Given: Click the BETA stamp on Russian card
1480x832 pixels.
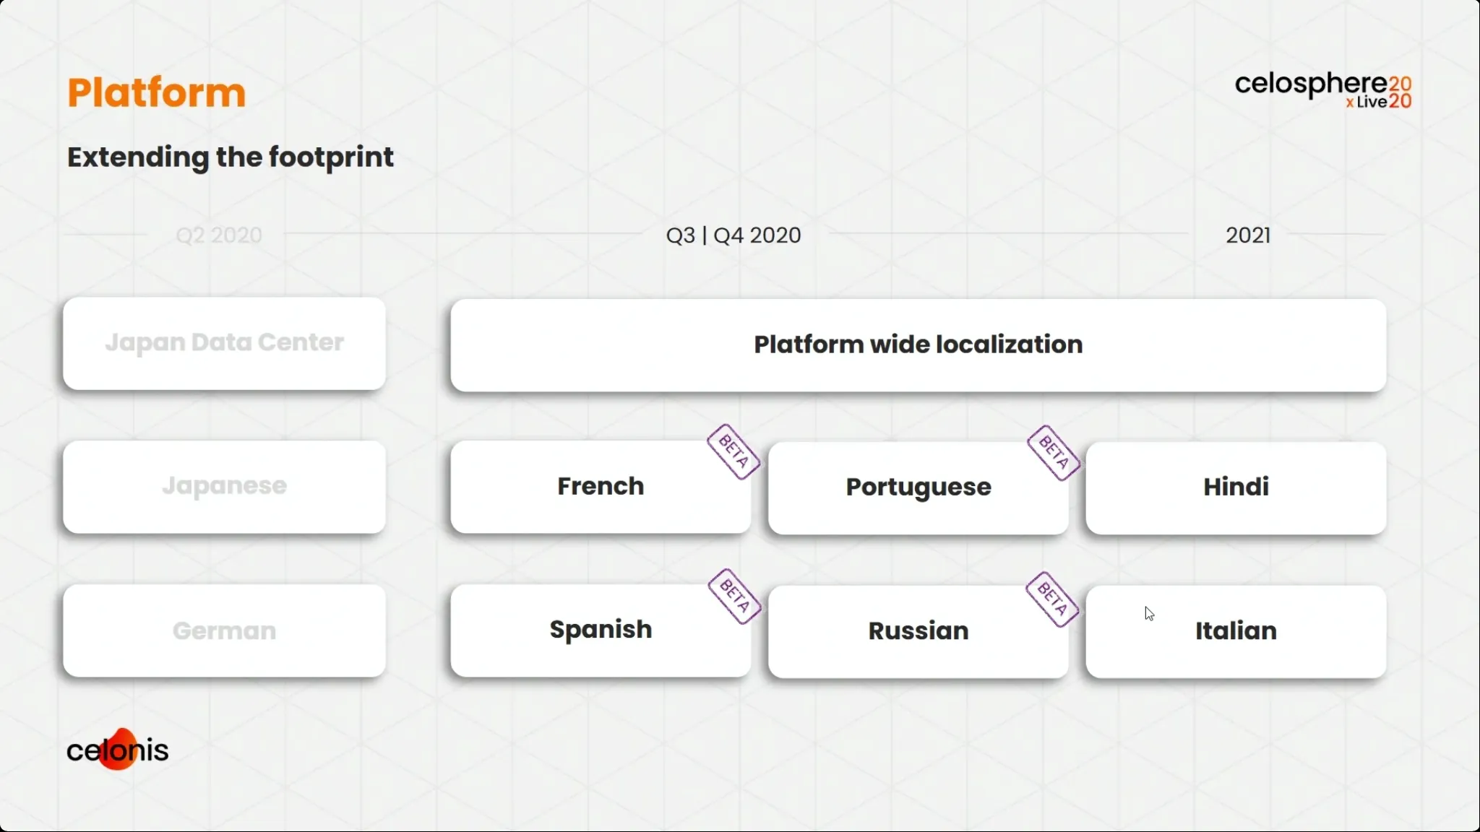Looking at the screenshot, I should click(1052, 599).
